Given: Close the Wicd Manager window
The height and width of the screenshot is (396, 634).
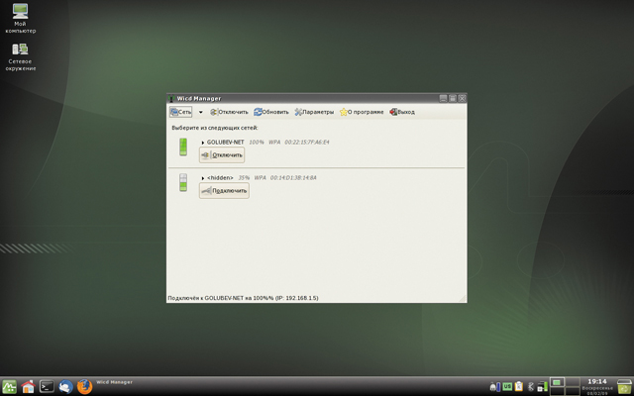Looking at the screenshot, I should click(x=462, y=98).
